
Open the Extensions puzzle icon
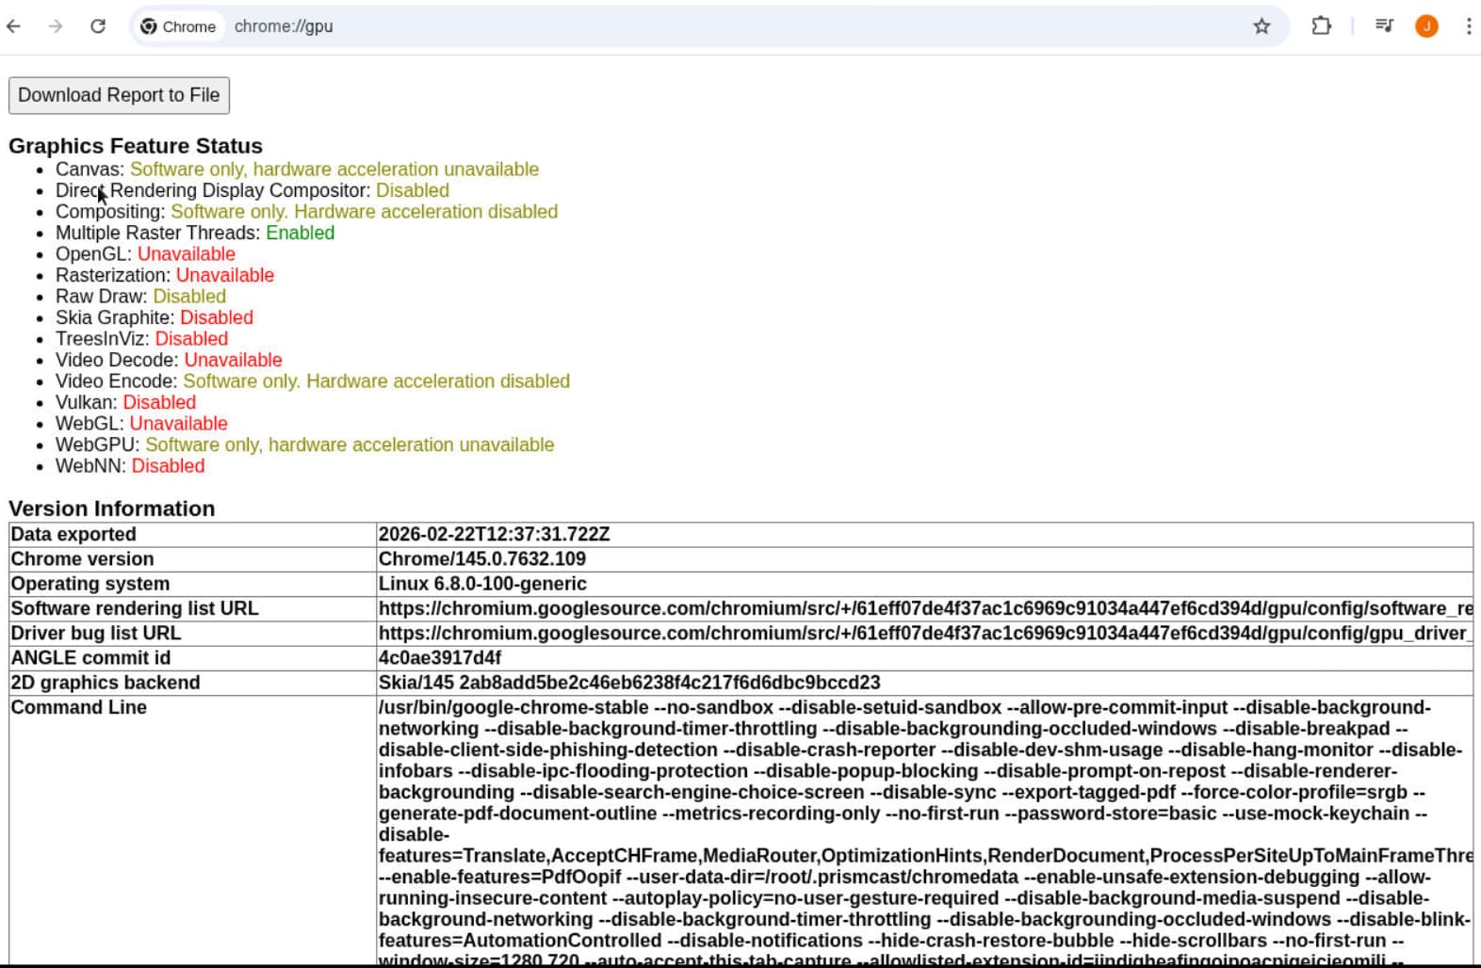tap(1321, 26)
